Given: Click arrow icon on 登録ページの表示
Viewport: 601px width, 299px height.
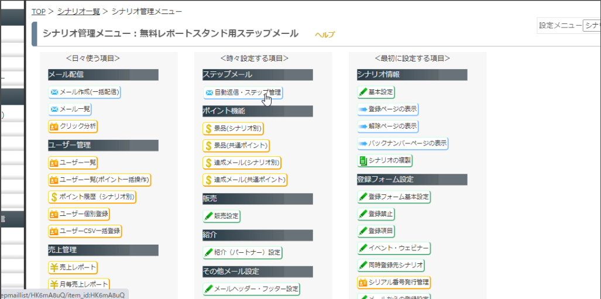Looking at the screenshot, I should [363, 109].
